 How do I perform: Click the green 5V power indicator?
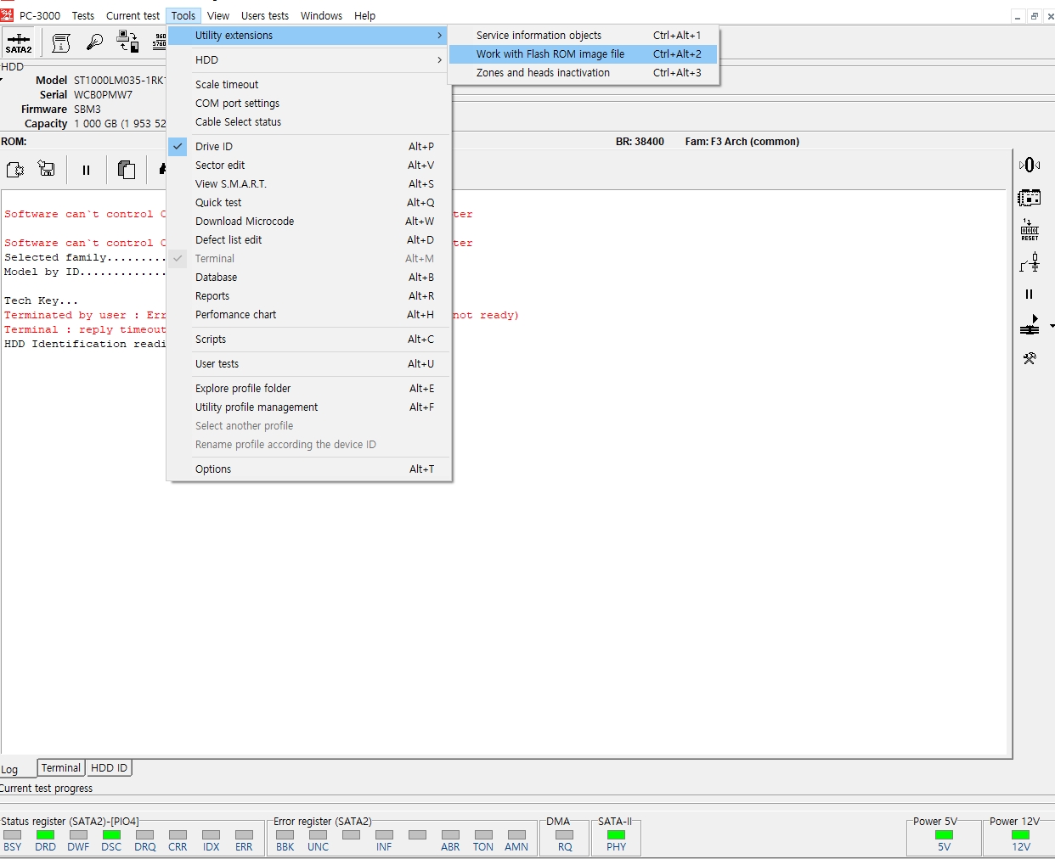[x=945, y=835]
